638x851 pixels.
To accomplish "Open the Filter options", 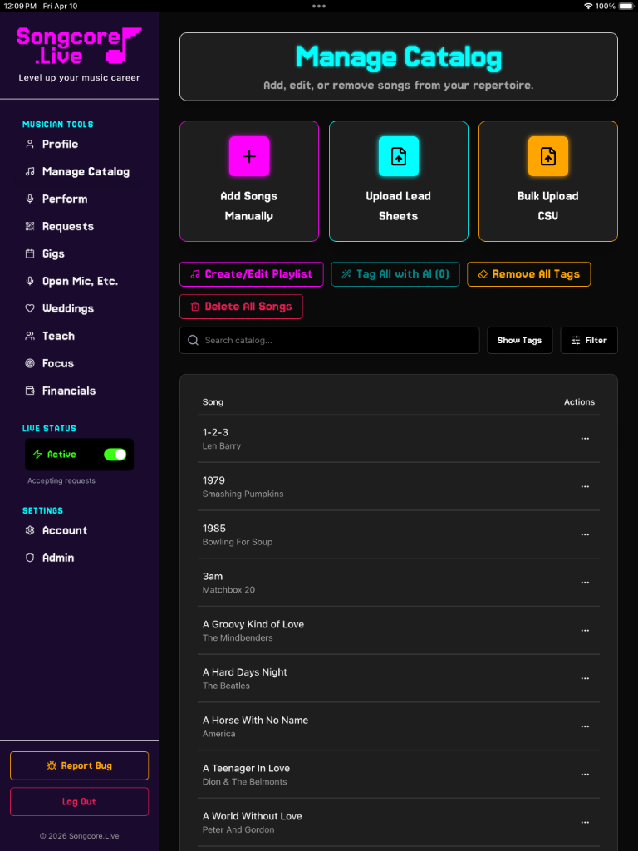I will tap(589, 340).
